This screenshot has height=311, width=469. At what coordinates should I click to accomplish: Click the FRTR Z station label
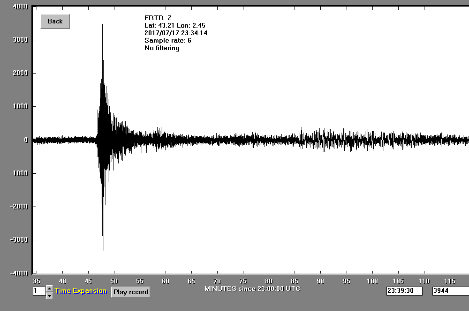(x=158, y=18)
